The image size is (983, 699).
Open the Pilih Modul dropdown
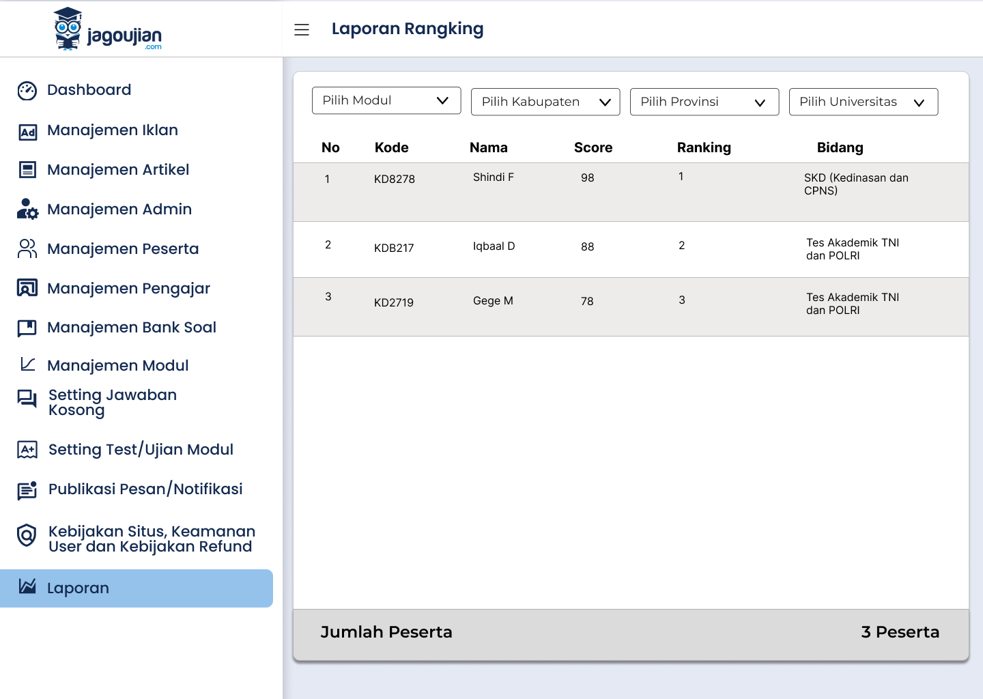tap(386, 100)
